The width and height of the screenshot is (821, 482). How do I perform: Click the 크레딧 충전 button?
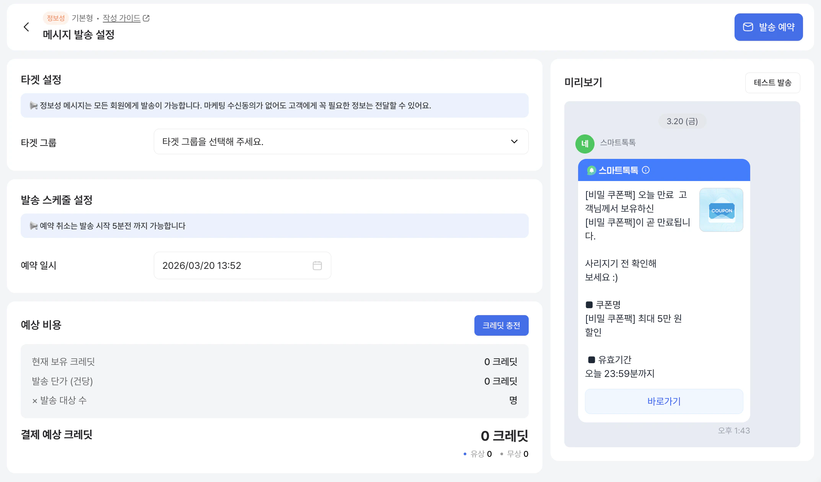tap(501, 325)
